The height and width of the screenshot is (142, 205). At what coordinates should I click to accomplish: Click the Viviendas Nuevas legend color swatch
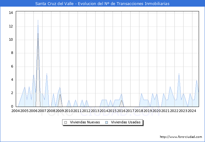tap(66, 122)
